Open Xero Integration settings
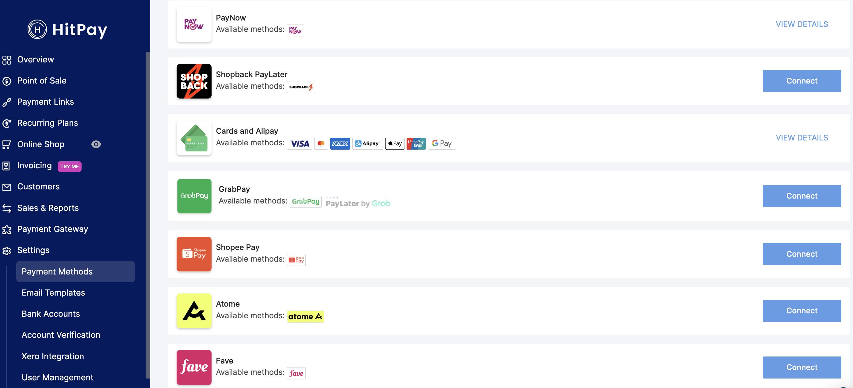853x388 pixels. click(x=53, y=356)
